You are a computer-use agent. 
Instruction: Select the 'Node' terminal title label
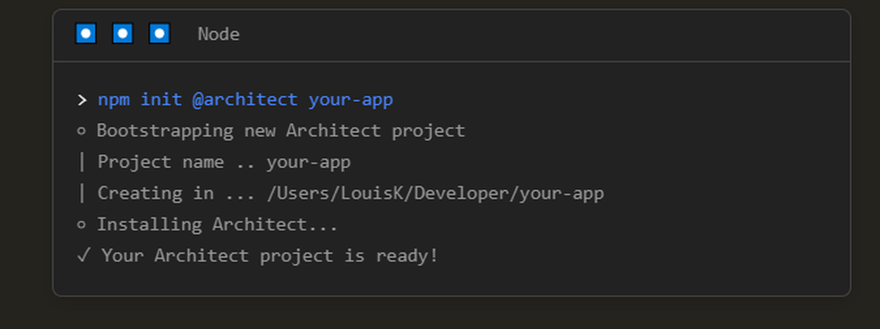(x=218, y=34)
